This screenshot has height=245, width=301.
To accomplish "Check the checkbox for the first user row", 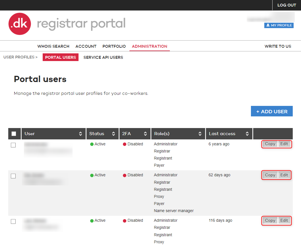I will click(x=13, y=145).
